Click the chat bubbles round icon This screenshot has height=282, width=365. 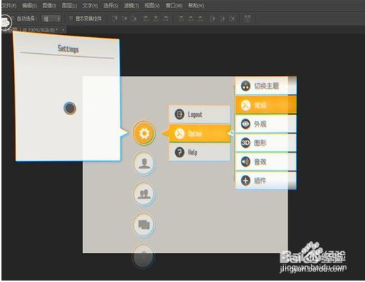click(144, 224)
